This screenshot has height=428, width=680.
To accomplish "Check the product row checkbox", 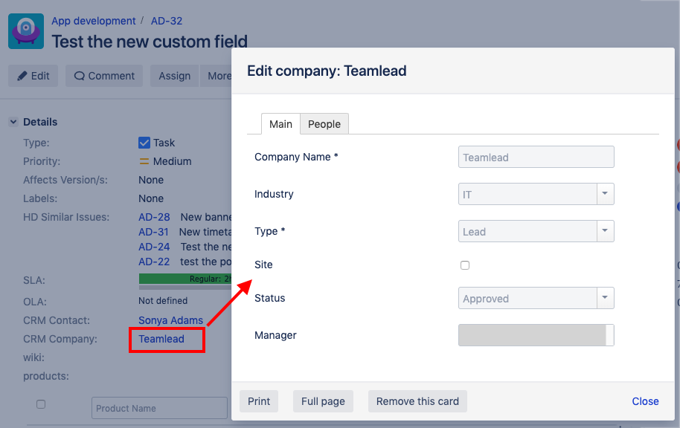I will tap(41, 404).
